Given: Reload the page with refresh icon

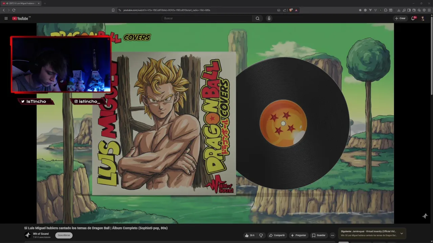Looking at the screenshot, I should click(x=14, y=10).
